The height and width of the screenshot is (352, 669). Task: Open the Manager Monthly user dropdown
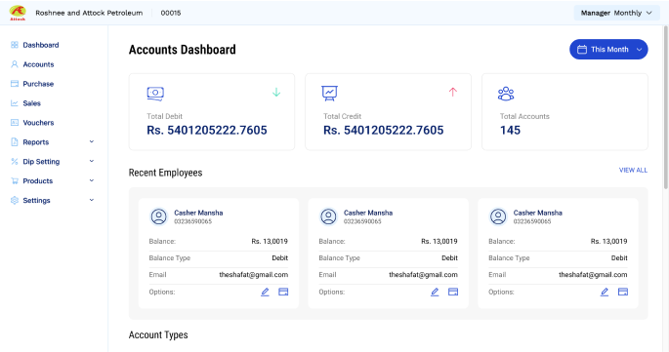(616, 14)
